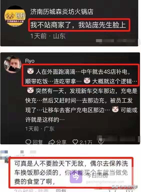Tap the speech-bubble 回复 icon under Ryo's comment

click(x=28, y=142)
